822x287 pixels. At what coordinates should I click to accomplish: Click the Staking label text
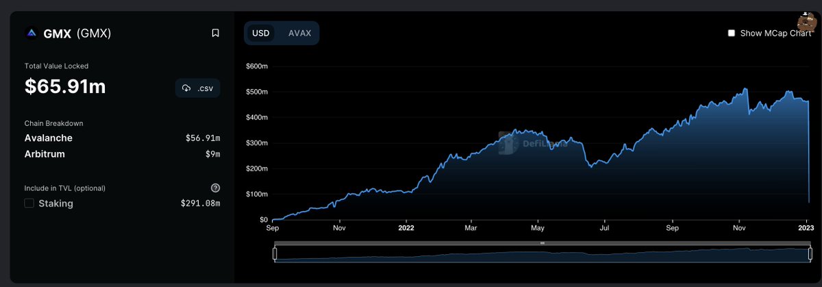[x=55, y=203]
